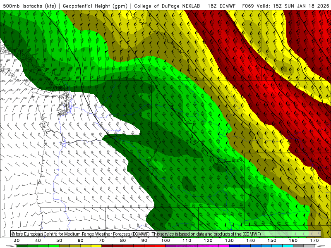Viewport: 331px width, 248px height.
Task: Select the dark maroon swatch starting at 70
Action: pyautogui.click(x=107, y=246)
